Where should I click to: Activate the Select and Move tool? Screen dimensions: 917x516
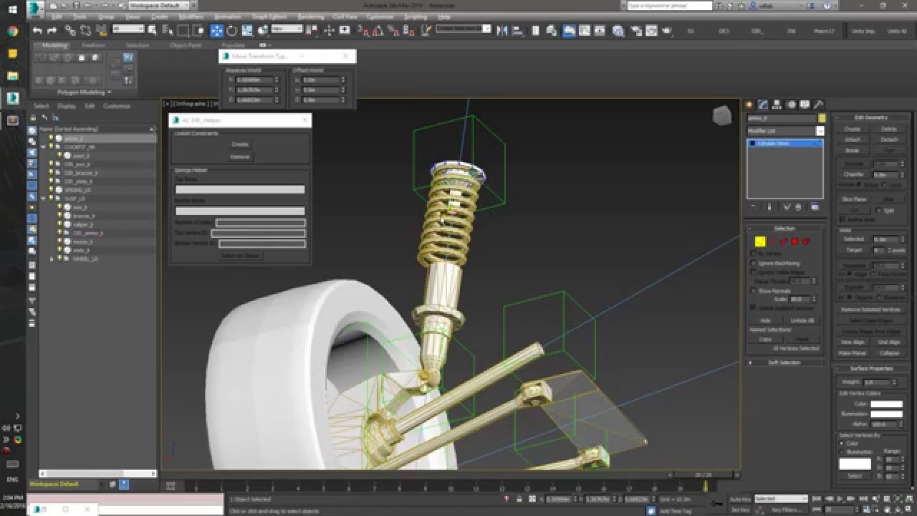click(216, 31)
